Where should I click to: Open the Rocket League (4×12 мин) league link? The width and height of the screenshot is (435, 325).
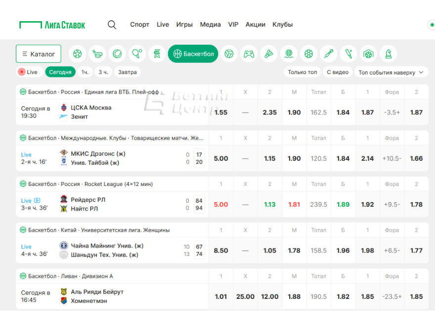(x=119, y=184)
